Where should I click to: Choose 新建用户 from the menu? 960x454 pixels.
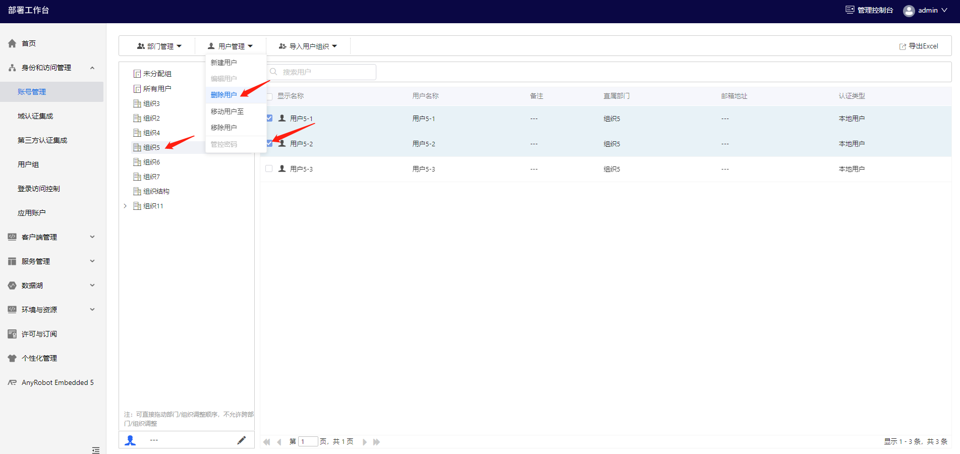pos(236,63)
